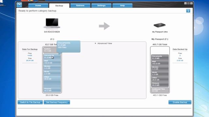
Task: Select Documents category on C: drive
Action: click(52, 56)
